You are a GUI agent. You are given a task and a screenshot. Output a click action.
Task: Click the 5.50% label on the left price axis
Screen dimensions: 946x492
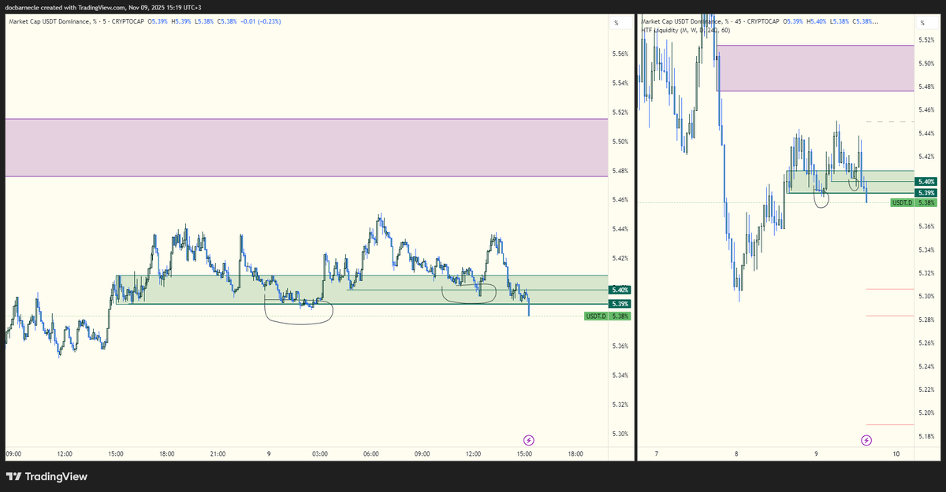pyautogui.click(x=620, y=142)
